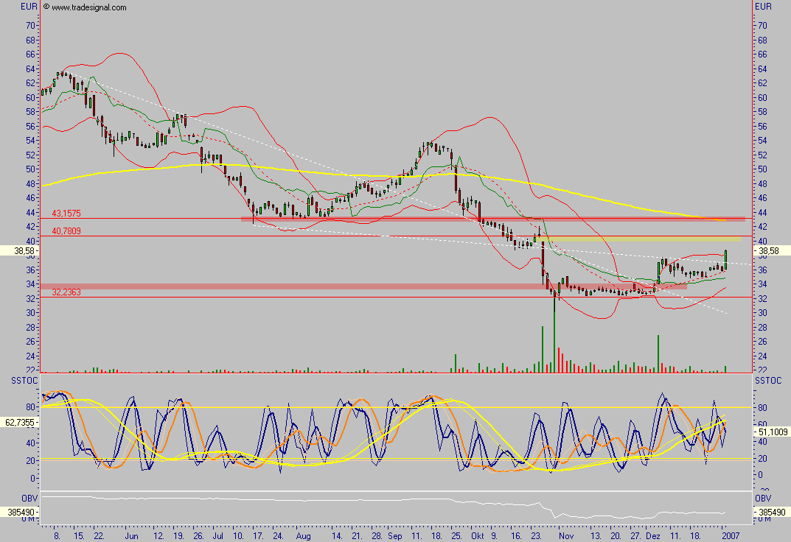Select the 40,7809 price level label

click(66, 231)
